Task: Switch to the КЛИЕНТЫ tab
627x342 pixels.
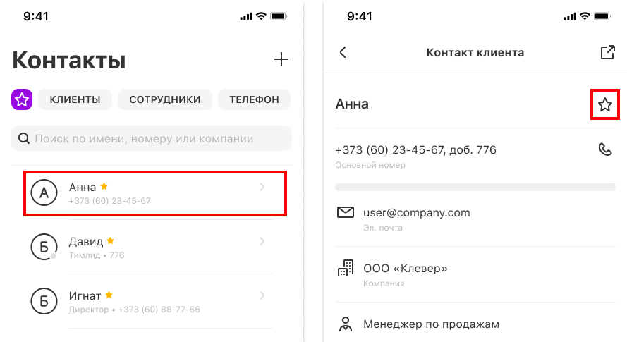Action: [75, 99]
